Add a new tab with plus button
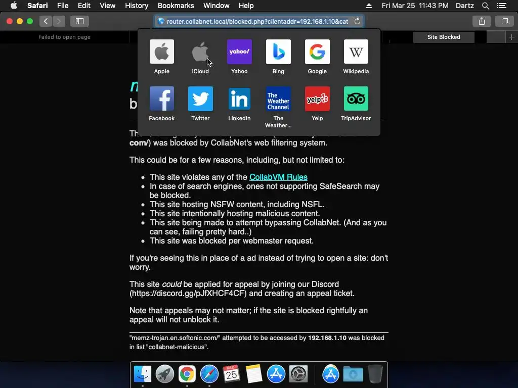518x388 pixels. pyautogui.click(x=511, y=37)
